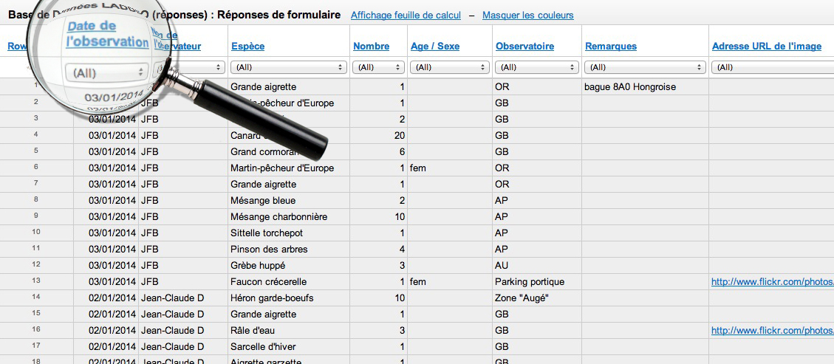The height and width of the screenshot is (364, 834).
Task: Sort by the Age / Sexe header
Action: click(434, 46)
